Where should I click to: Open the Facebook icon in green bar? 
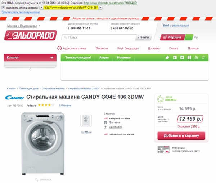[x=175, y=58]
